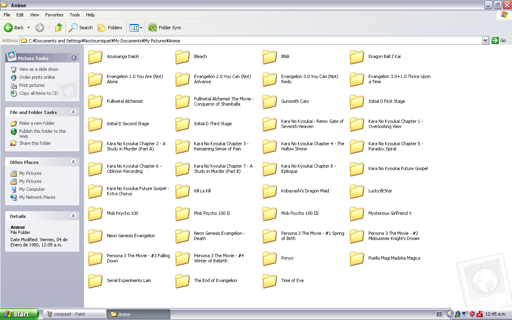Click the Mob Psycho 100 II label
This screenshot has width=512, height=320.
click(x=212, y=213)
